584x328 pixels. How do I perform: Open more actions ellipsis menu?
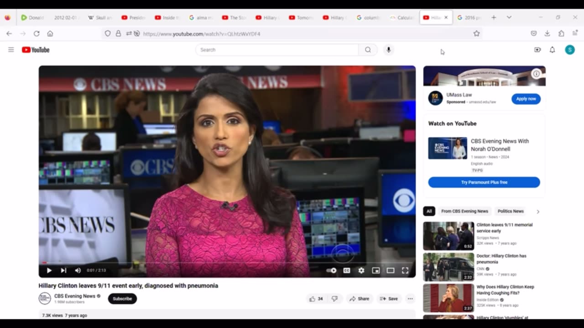coord(410,299)
